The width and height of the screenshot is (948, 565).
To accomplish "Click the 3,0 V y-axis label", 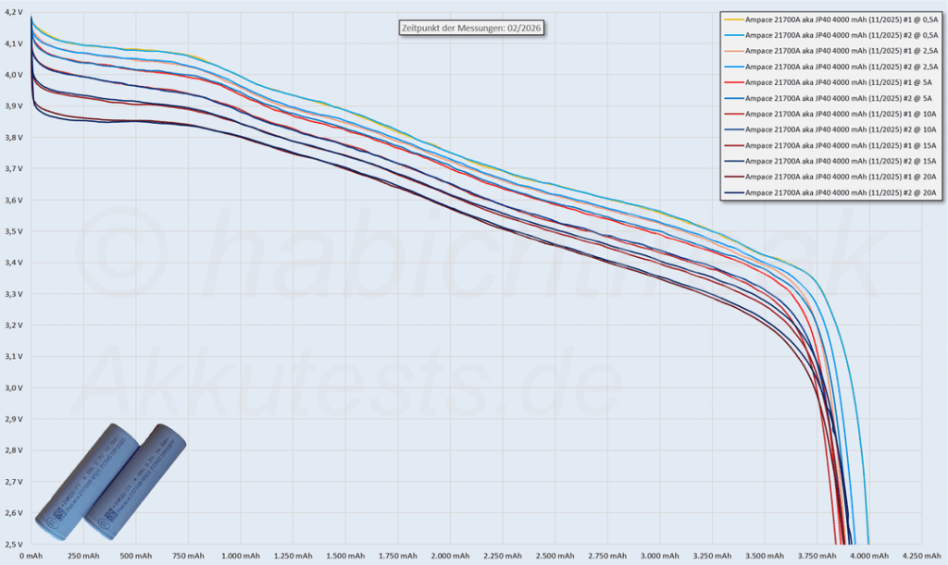I will point(13,387).
